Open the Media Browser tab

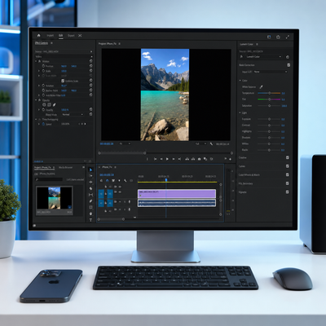(x=65, y=167)
